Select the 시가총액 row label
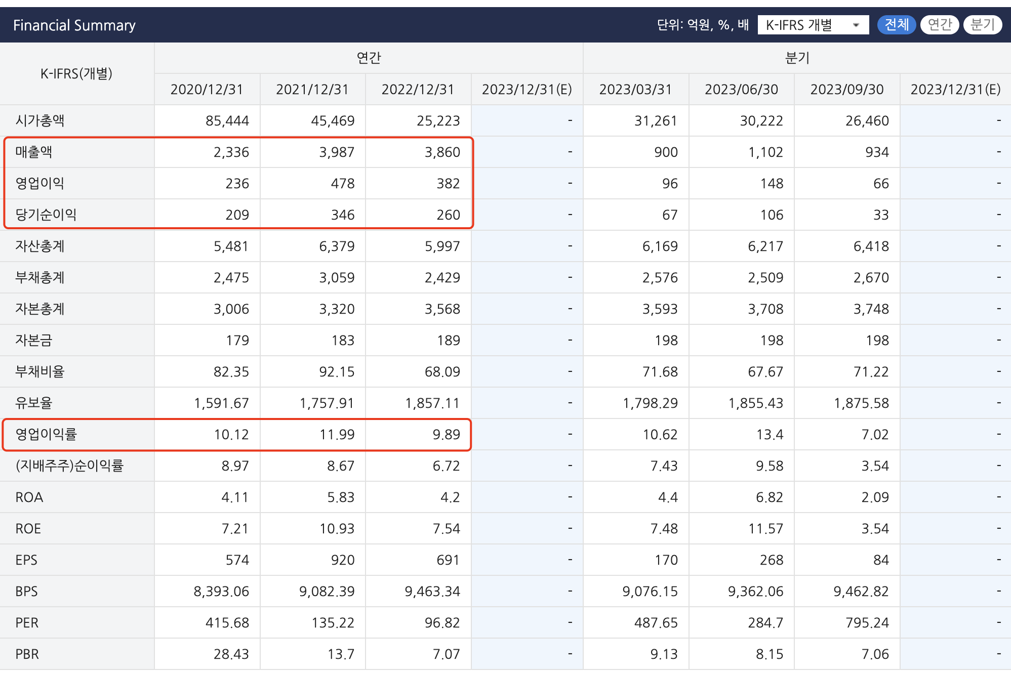The image size is (1011, 673). coord(40,120)
